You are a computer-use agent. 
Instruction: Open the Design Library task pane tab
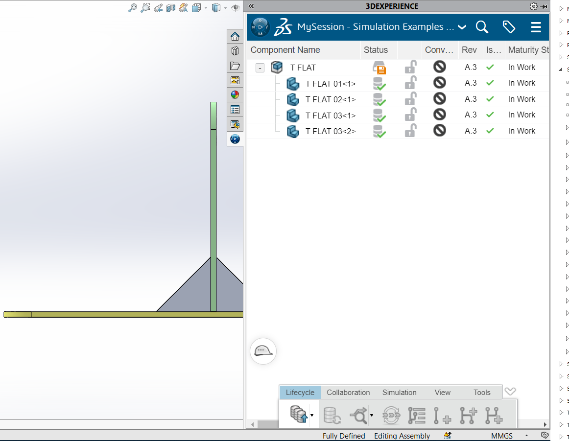pos(235,51)
